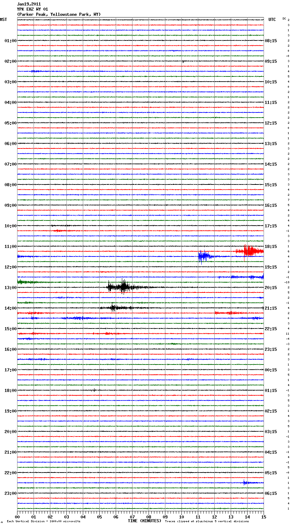Image resolution: width=291 pixels, height=526 pixels.
Task: Click the traces clipped footnote text
Action: click(207, 522)
